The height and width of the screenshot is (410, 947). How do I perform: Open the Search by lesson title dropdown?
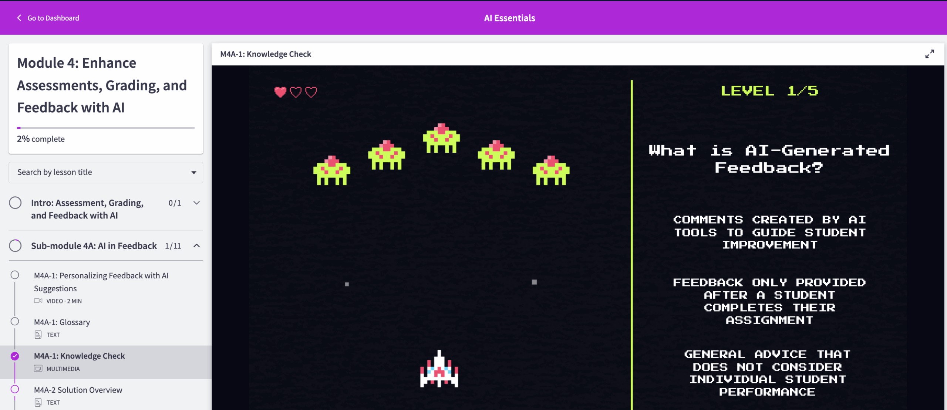[106, 172]
